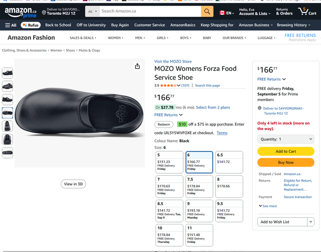This screenshot has width=321, height=252.
Task: Choose size 11 option
Action: coord(199,235)
